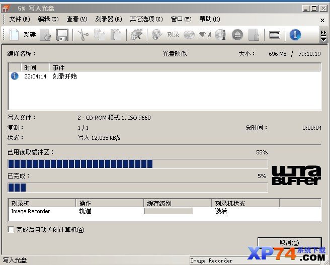Click the wizard building icon in toolbar

pyautogui.click(x=137, y=35)
